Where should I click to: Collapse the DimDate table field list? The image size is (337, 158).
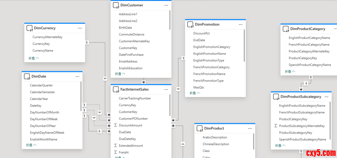pos(31,145)
